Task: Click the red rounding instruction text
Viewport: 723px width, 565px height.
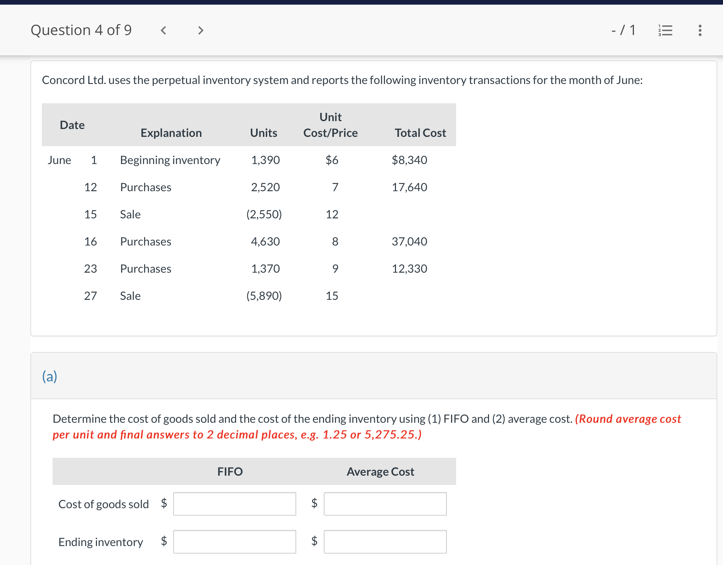Action: (237, 435)
